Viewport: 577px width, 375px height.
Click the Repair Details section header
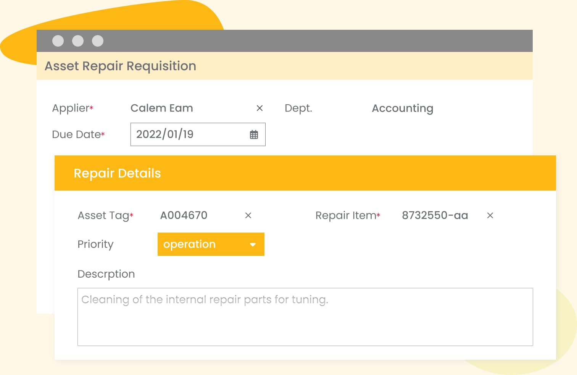point(117,173)
